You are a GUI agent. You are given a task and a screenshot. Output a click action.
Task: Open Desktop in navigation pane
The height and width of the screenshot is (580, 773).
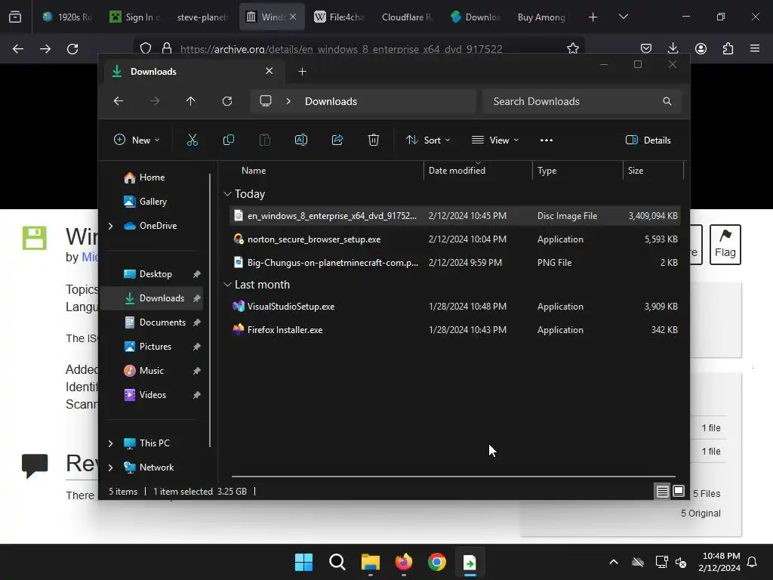156,274
